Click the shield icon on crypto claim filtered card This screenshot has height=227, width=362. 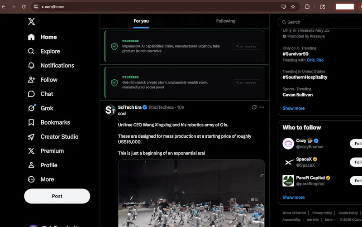(114, 82)
